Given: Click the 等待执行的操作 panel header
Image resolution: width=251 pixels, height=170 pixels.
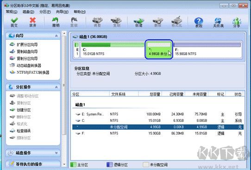Looking at the screenshot, I should [33, 164].
